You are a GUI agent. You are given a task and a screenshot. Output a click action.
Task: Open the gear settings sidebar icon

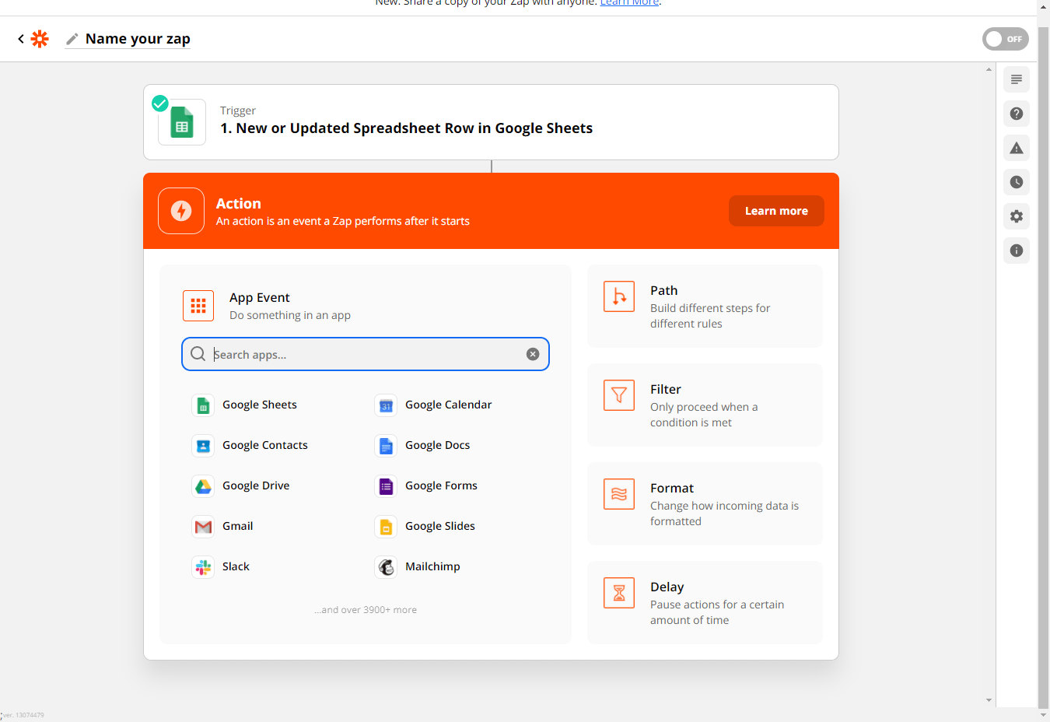click(1017, 216)
